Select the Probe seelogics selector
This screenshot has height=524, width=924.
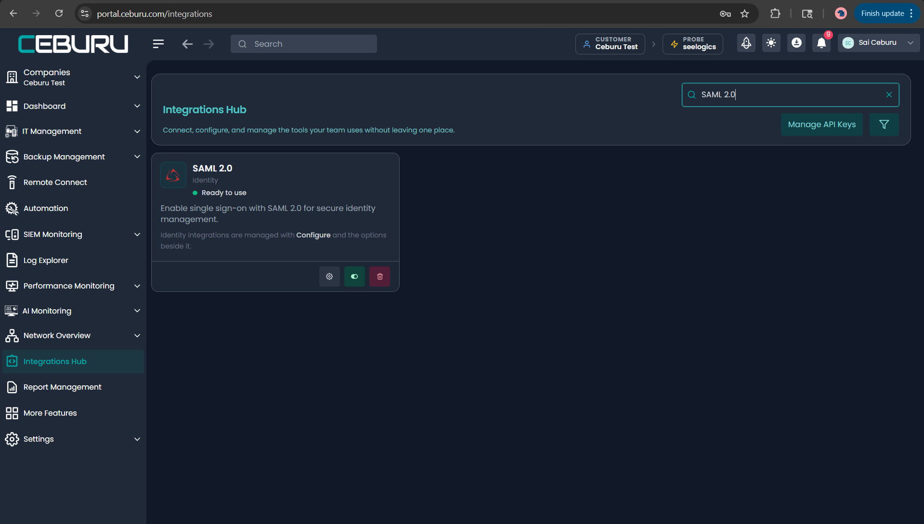[x=693, y=44]
